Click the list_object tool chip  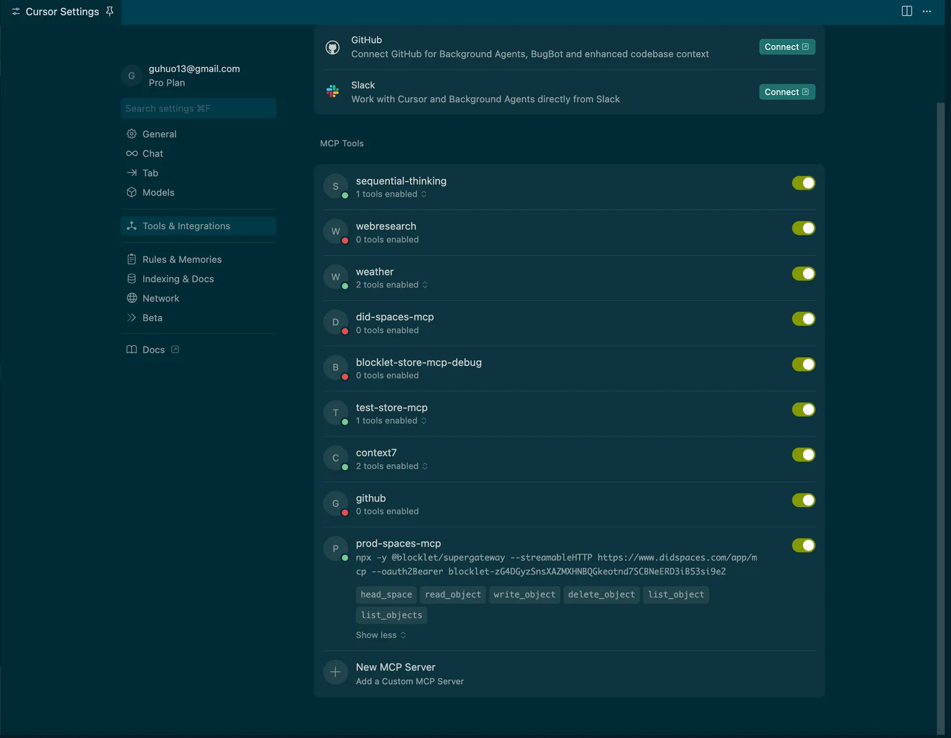pyautogui.click(x=676, y=595)
